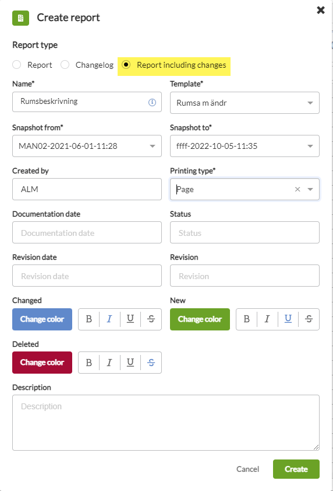The height and width of the screenshot is (491, 333).
Task: Expand the Snapshot from dropdown
Action: click(87, 146)
